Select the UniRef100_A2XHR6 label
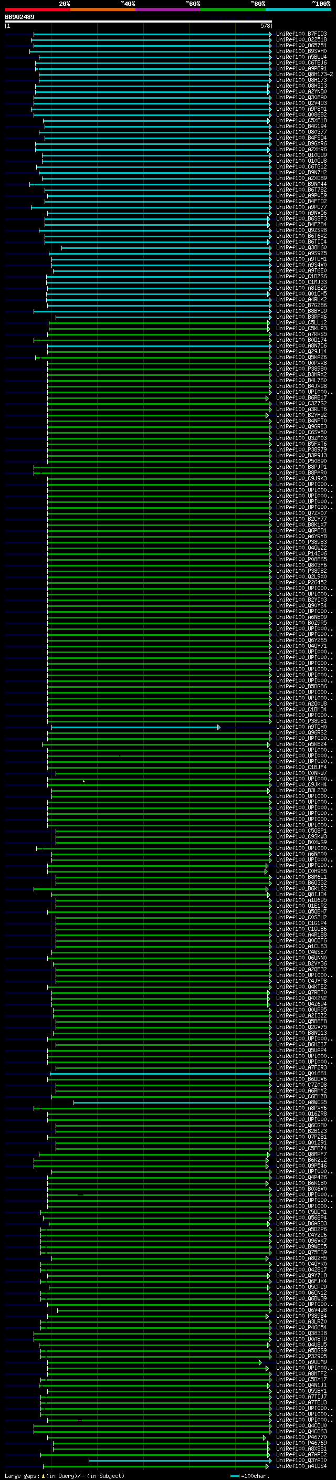 (x=301, y=150)
